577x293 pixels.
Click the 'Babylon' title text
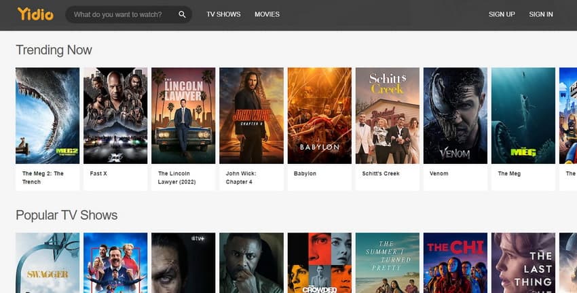pyautogui.click(x=305, y=173)
